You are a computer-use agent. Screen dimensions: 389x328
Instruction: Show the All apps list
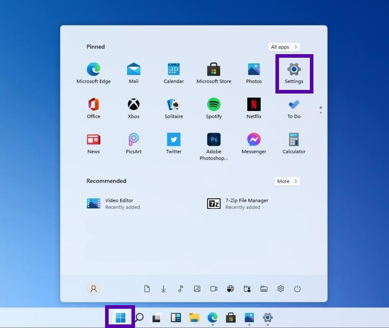pyautogui.click(x=284, y=47)
